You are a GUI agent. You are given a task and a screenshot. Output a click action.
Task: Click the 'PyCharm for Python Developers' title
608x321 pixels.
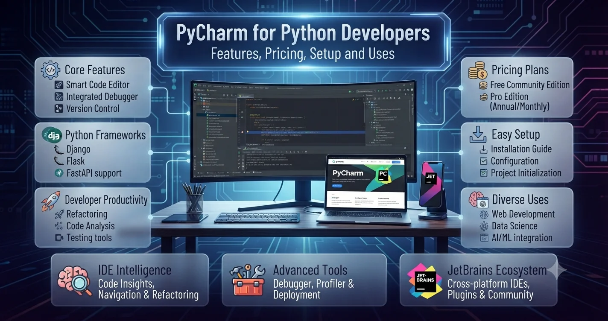click(x=304, y=34)
